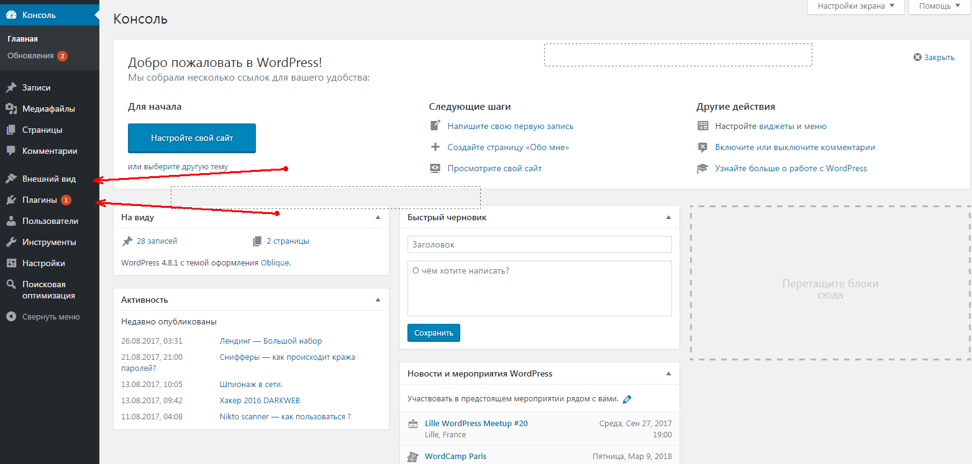Open the Настройки экрана dropdown
Viewport: 972px width, 464px height.
(856, 6)
